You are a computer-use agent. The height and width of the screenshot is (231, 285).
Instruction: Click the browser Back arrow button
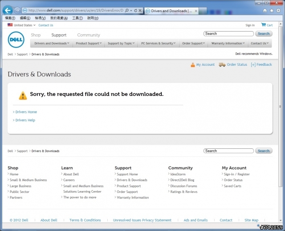8,10
